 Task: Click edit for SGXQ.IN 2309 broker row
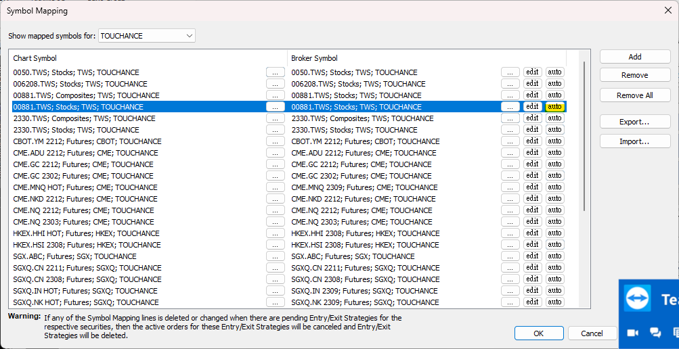pos(532,291)
